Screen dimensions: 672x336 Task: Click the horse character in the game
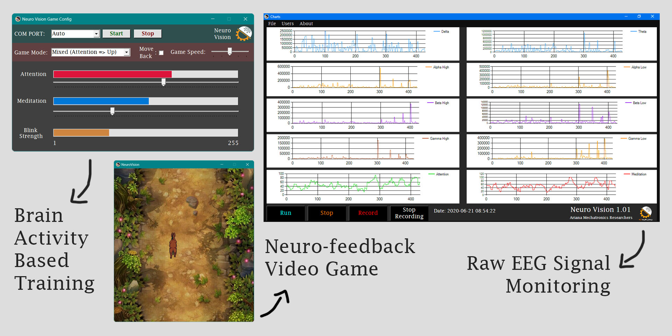coord(173,245)
